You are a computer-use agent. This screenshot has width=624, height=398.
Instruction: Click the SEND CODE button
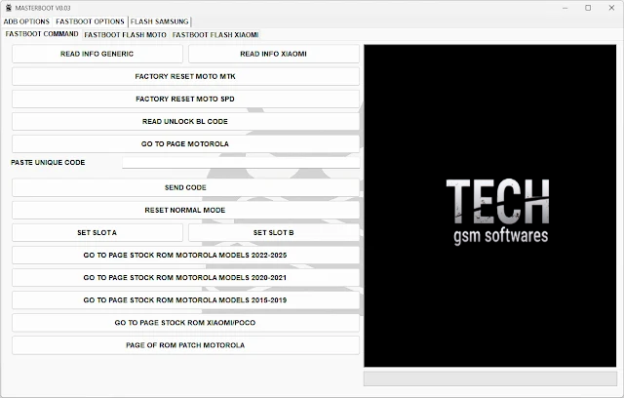tap(185, 187)
